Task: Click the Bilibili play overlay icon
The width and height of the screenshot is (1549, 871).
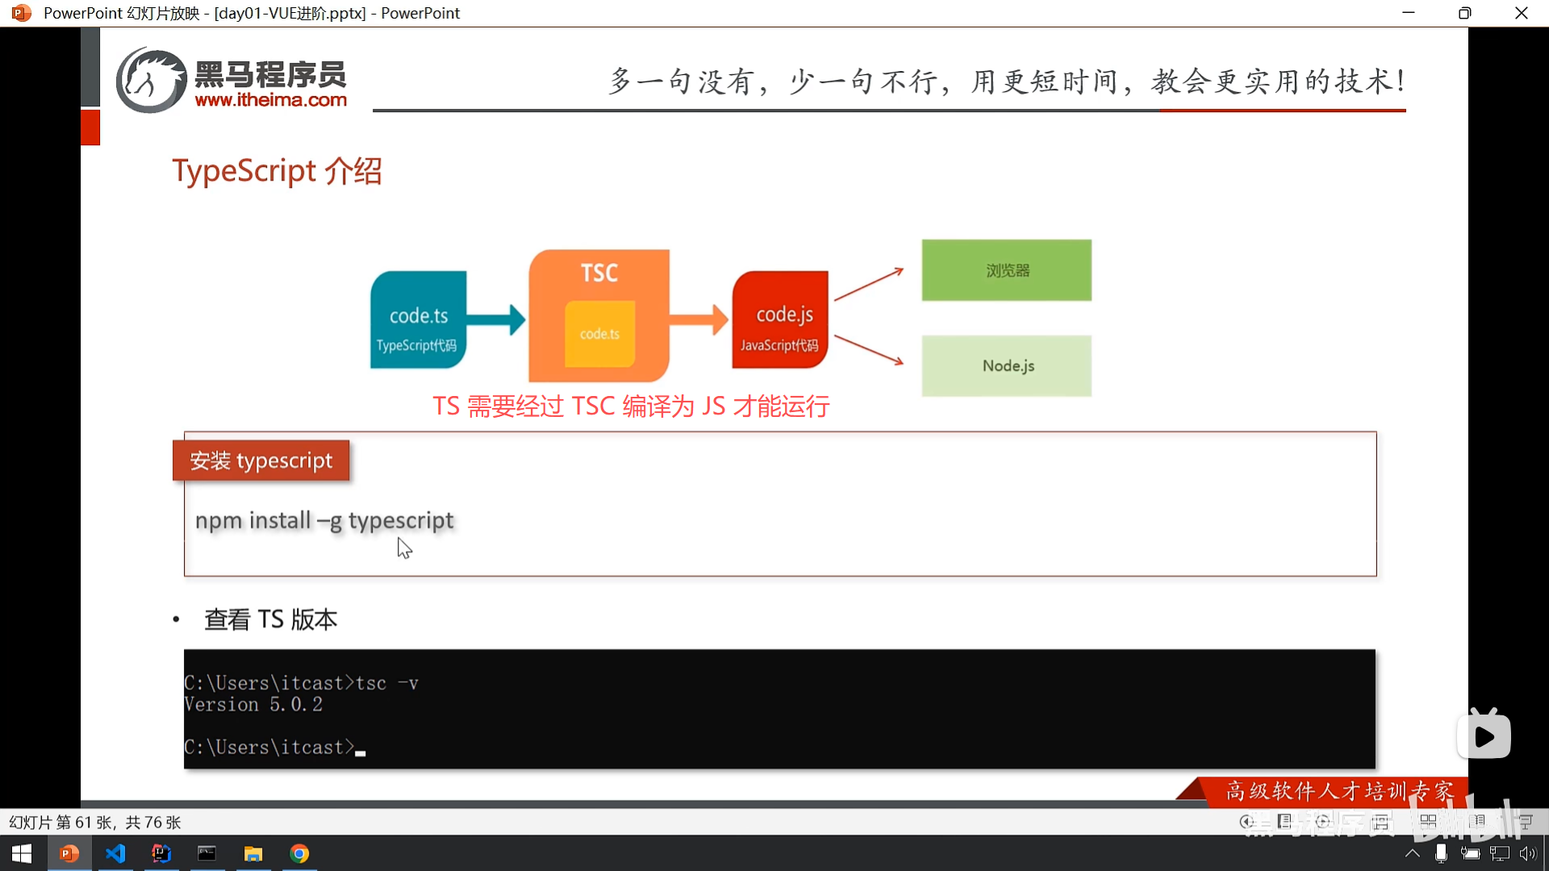Action: (x=1484, y=736)
